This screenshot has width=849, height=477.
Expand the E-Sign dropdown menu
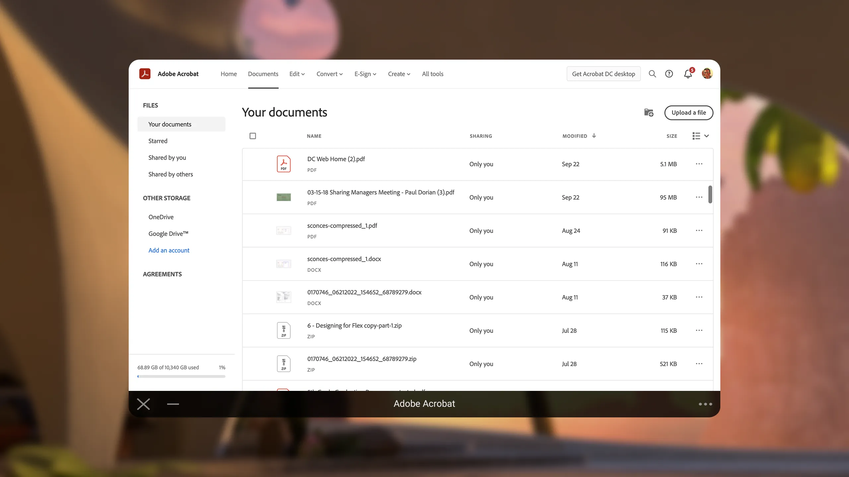(x=365, y=74)
